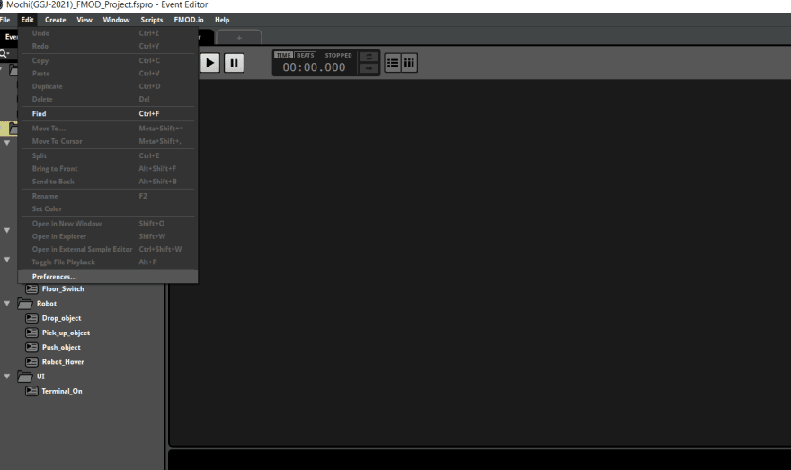Add a new tab with plus
The image size is (791, 470).
pos(239,38)
